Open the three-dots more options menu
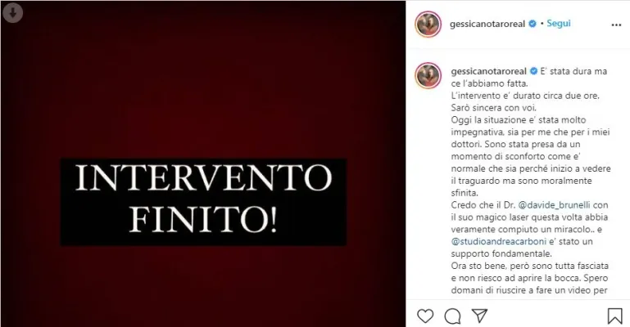The height and width of the screenshot is (327, 630). tap(616, 25)
